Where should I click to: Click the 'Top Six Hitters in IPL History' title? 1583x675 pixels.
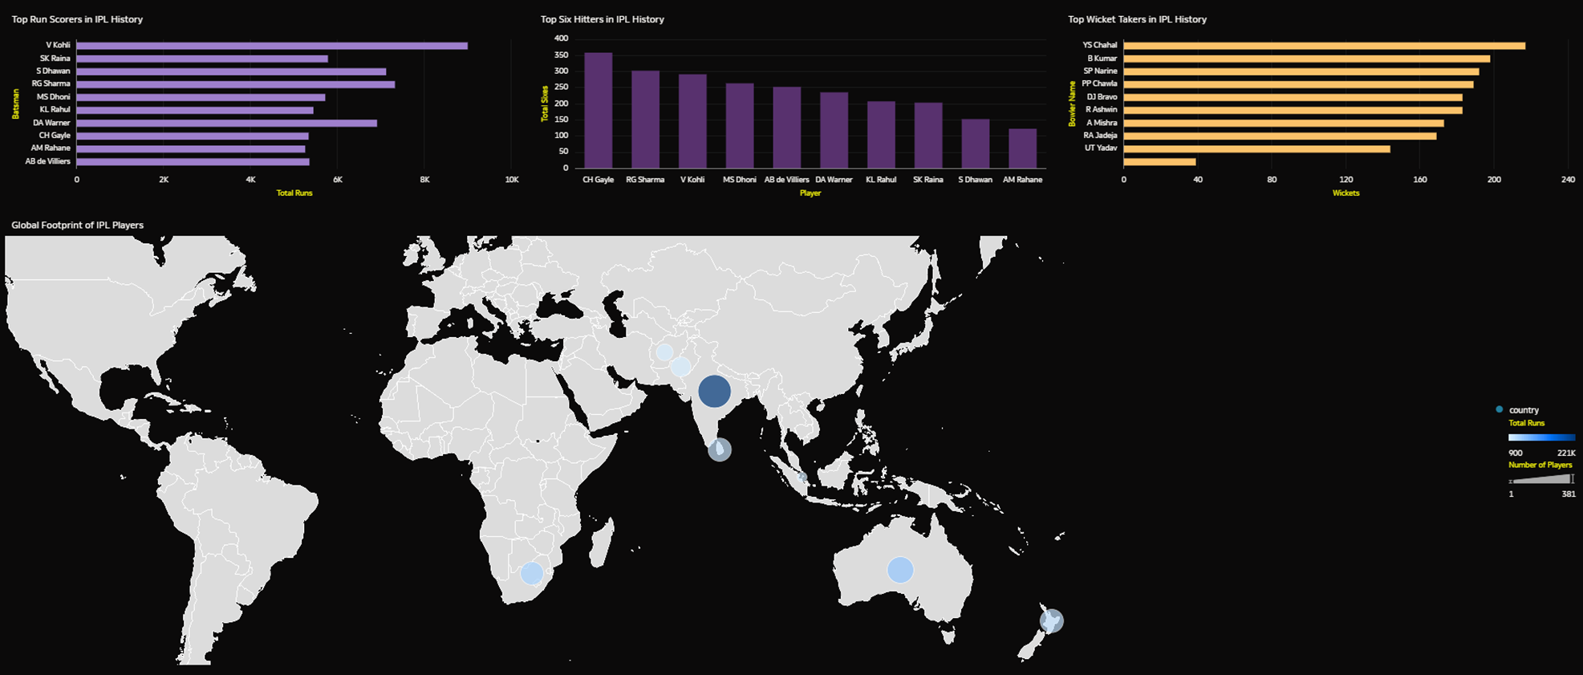[x=603, y=19]
